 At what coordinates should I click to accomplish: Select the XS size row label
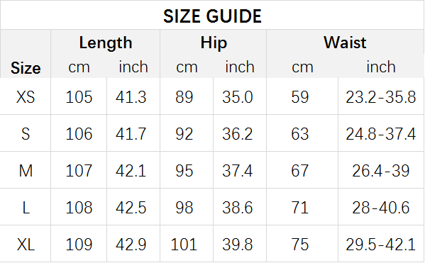(26, 96)
